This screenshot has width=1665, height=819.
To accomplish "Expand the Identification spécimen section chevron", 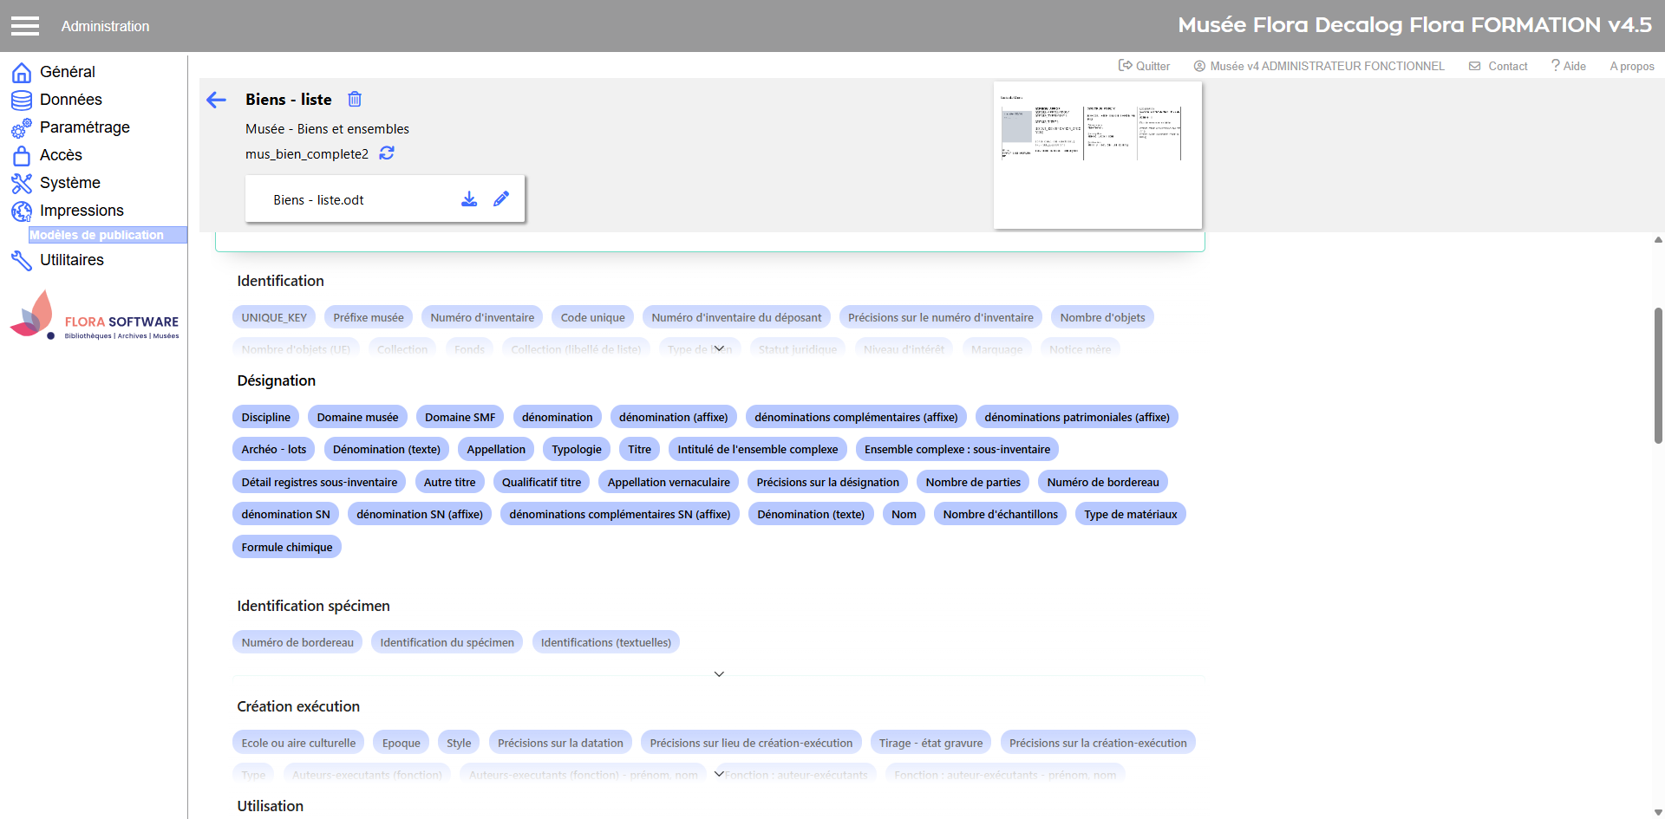I will pyautogui.click(x=719, y=674).
